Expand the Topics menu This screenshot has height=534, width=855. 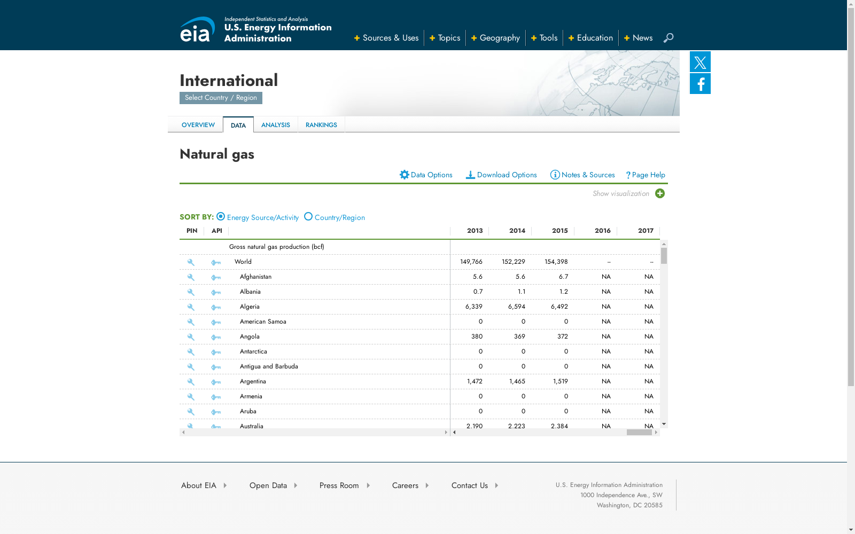pos(445,38)
